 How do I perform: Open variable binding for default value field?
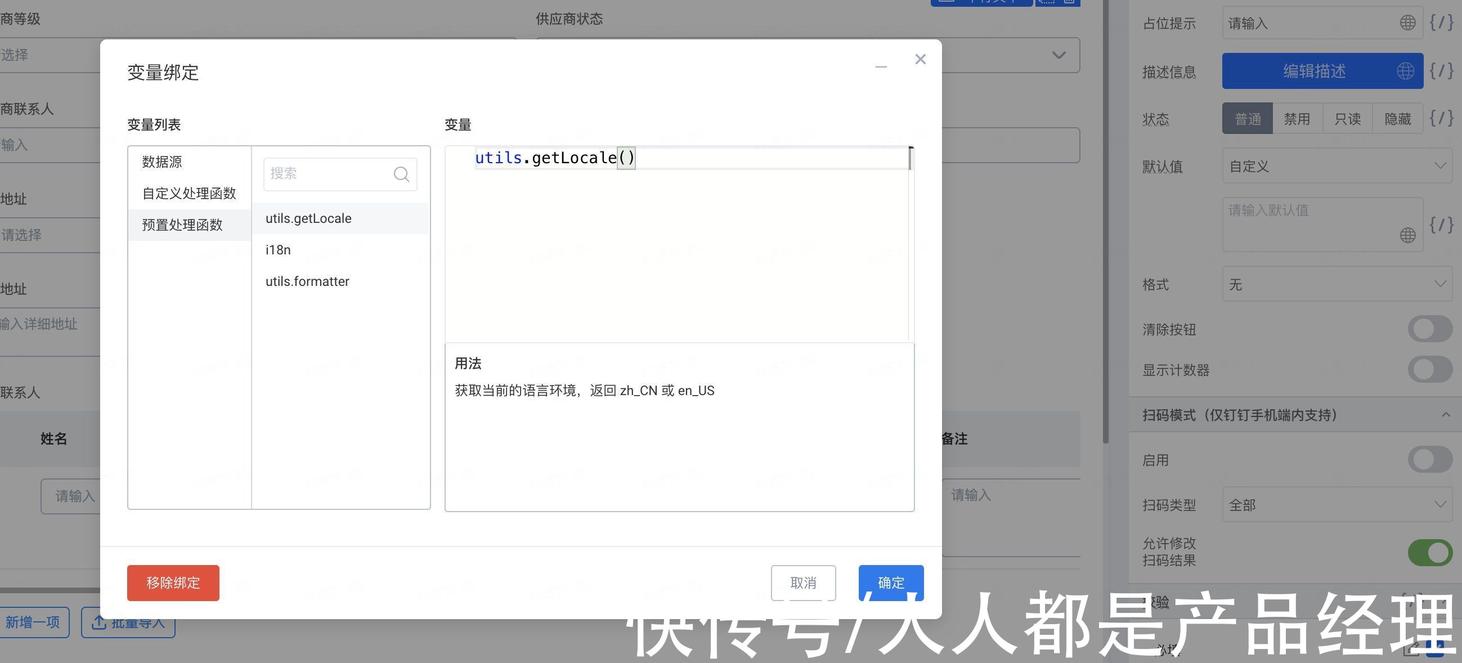tap(1442, 225)
